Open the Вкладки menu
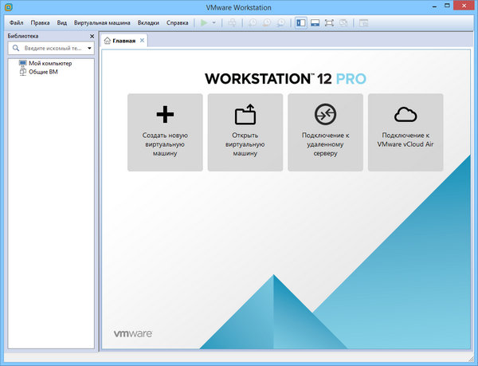The image size is (478, 366). pyautogui.click(x=148, y=23)
